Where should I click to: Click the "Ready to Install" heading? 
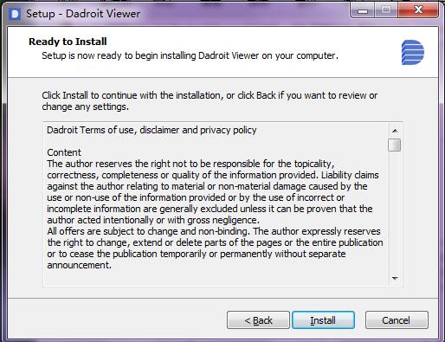[68, 42]
